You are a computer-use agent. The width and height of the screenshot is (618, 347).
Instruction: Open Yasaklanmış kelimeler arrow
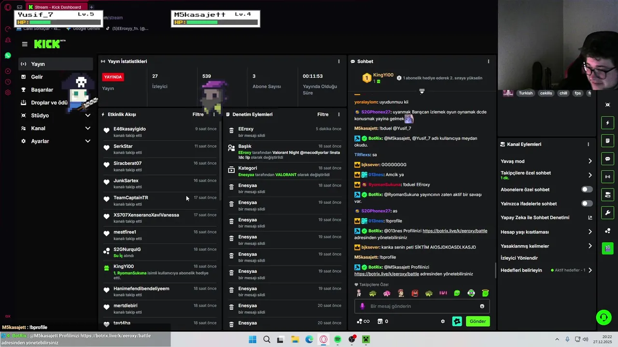tap(590, 246)
